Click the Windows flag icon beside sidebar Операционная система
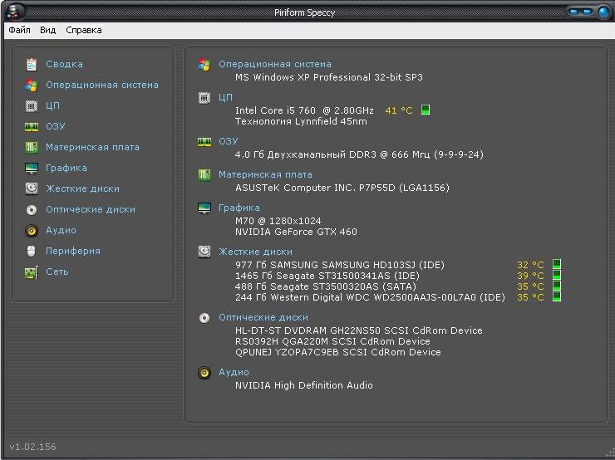This screenshot has width=615, height=460. 32,85
